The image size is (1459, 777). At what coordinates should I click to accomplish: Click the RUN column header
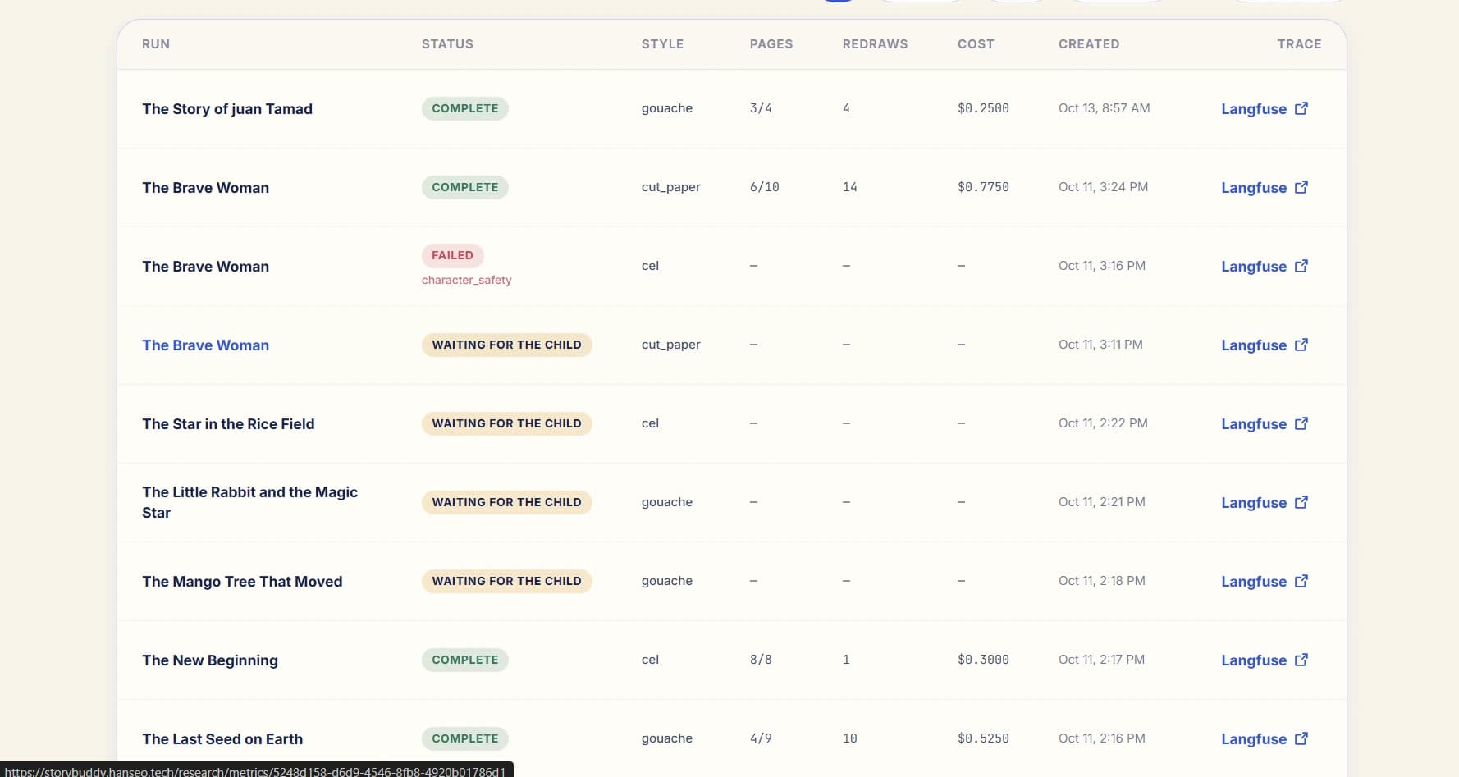coord(156,44)
